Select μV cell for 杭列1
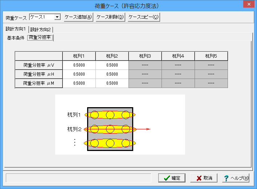Viewport: 257px width, 189px height. tap(79, 65)
